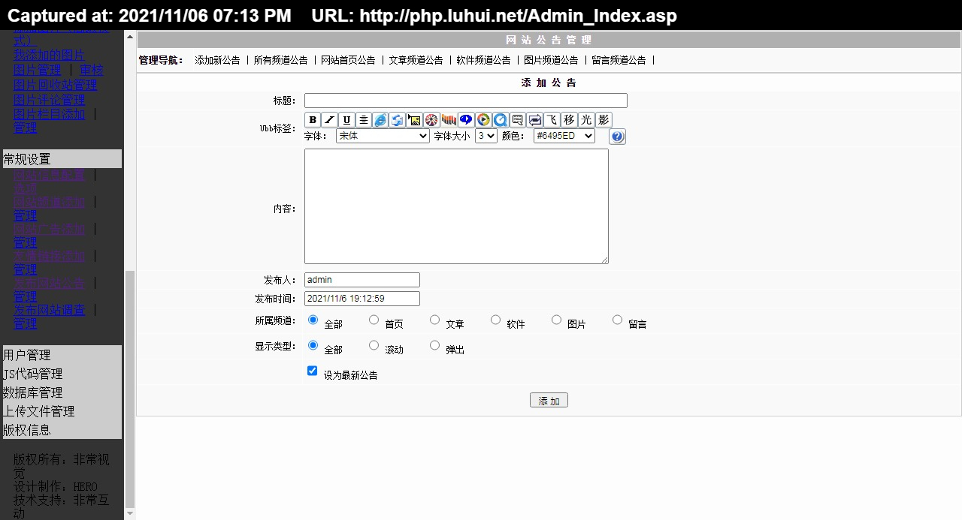Select 全部 for 所属频道

pos(313,320)
